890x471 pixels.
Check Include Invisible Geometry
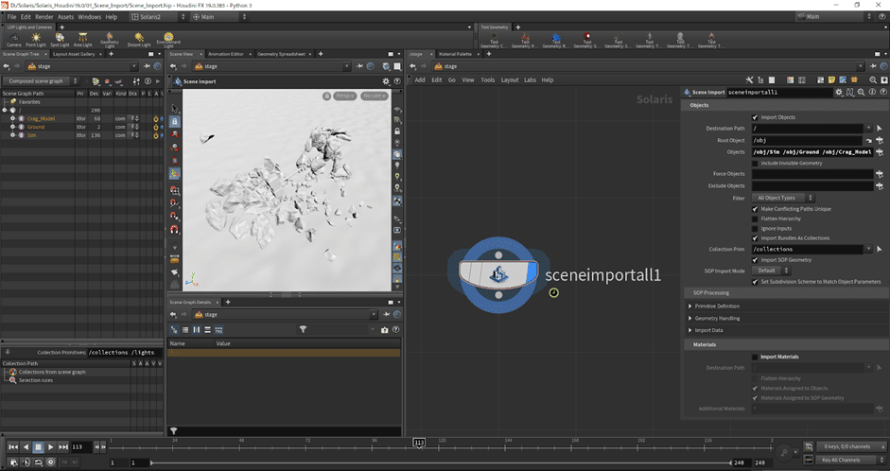coord(755,163)
